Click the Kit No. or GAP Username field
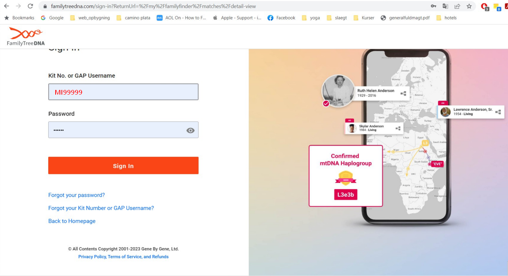 (x=123, y=92)
